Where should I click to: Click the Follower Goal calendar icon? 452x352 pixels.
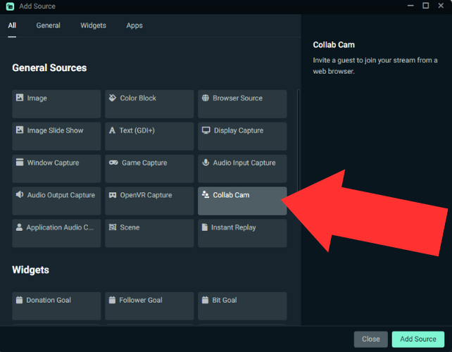point(112,300)
